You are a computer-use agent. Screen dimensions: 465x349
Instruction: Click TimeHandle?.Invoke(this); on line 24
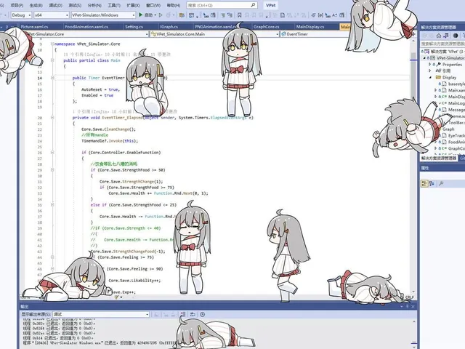click(110, 141)
